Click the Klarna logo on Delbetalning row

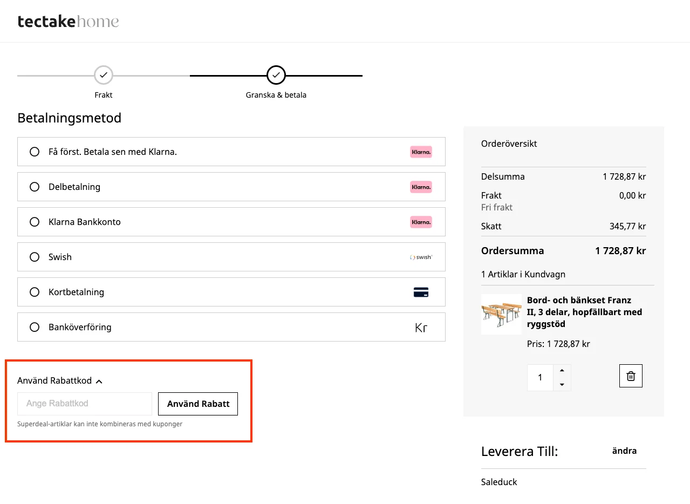pos(421,187)
